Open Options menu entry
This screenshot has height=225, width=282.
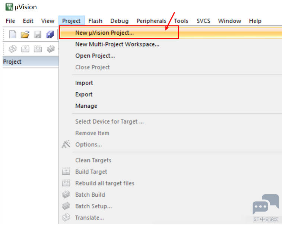pos(171,145)
